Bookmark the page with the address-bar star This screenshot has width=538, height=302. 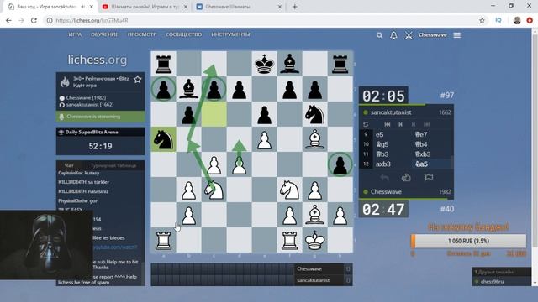tap(482, 20)
